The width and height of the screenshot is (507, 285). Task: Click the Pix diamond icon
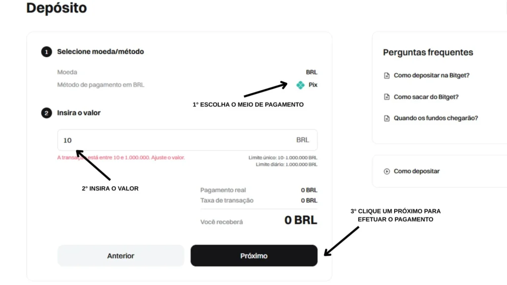coord(301,85)
